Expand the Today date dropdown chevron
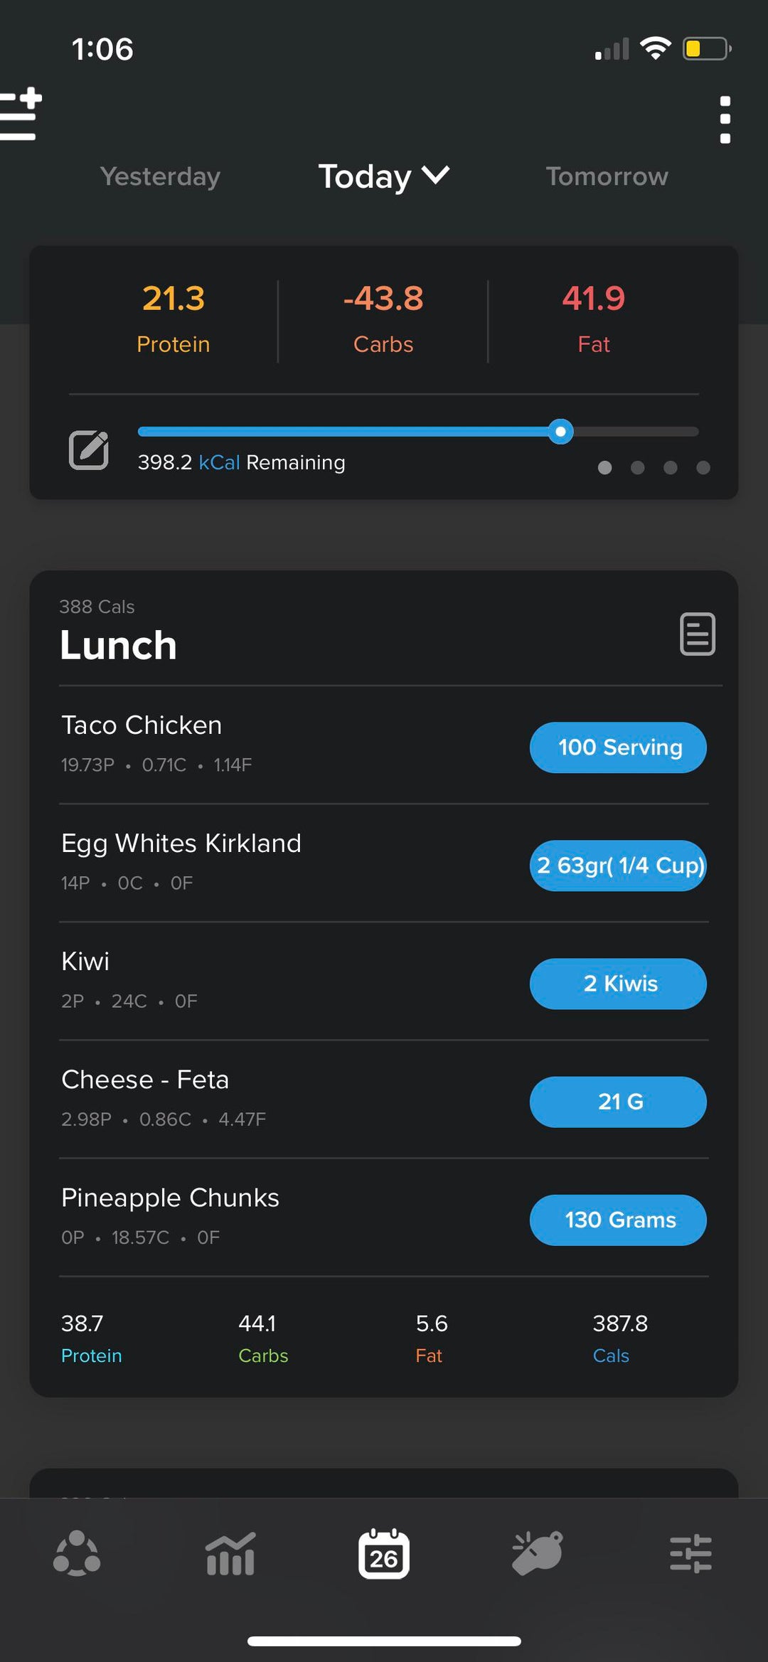 pyautogui.click(x=435, y=175)
